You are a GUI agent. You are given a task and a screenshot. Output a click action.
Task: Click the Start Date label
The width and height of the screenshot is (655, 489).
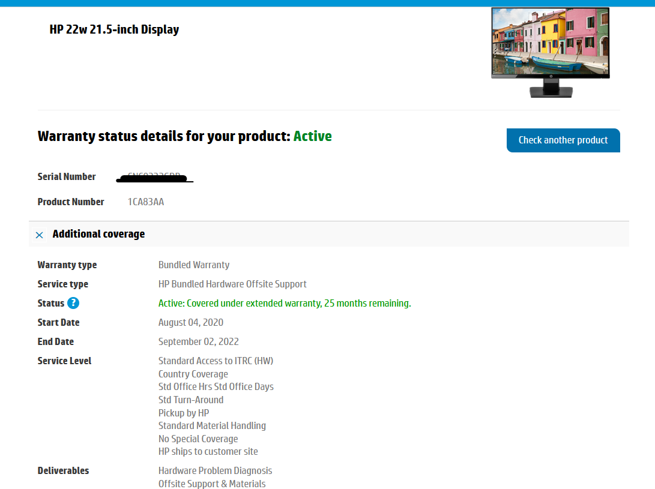pos(58,322)
